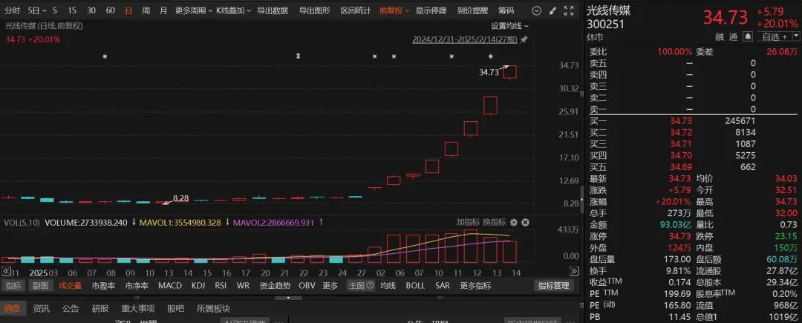This screenshot has width=802, height=323.
Task: Open the 股吧 forum tab
Action: (x=175, y=309)
